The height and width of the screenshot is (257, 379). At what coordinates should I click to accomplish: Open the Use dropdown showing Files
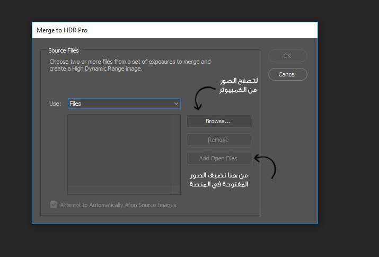124,104
